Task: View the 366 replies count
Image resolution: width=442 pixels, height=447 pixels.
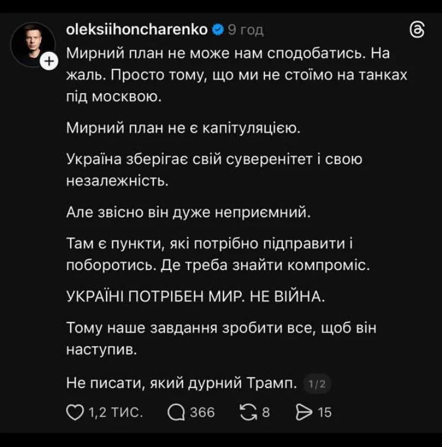Action: (x=202, y=413)
